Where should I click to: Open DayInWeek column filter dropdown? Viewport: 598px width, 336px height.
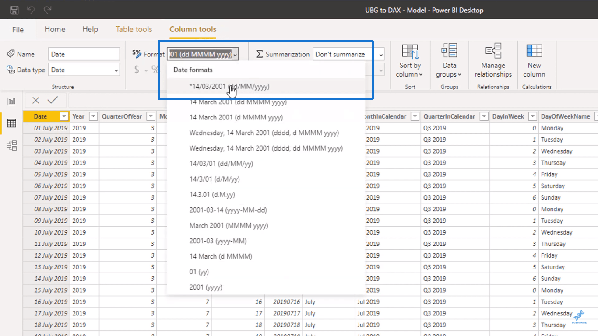532,116
